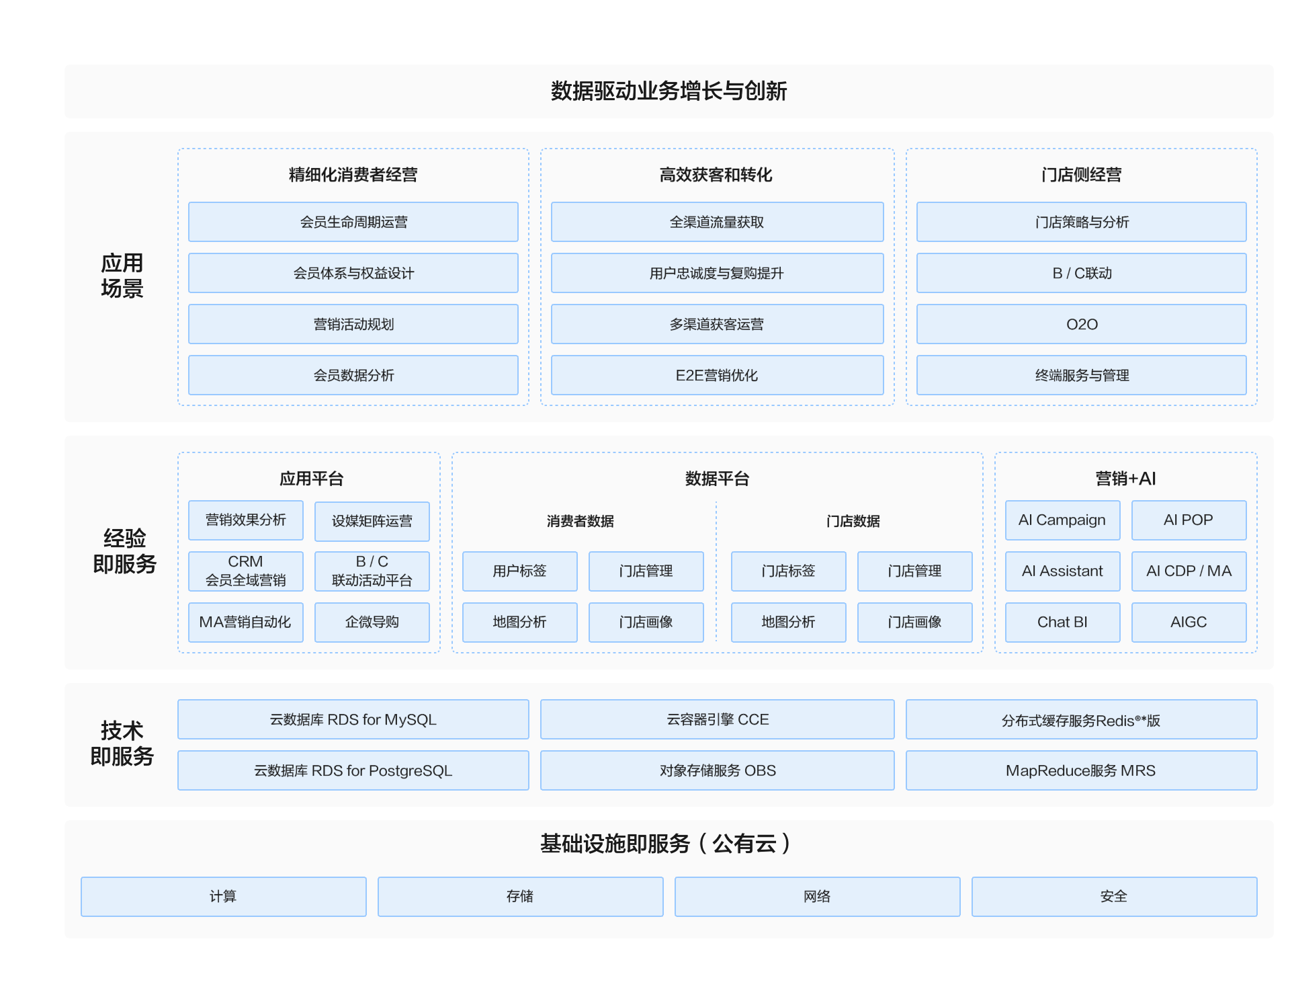Select the 网络 box
Image resolution: width=1290 pixels, height=1003 pixels.
tap(818, 897)
